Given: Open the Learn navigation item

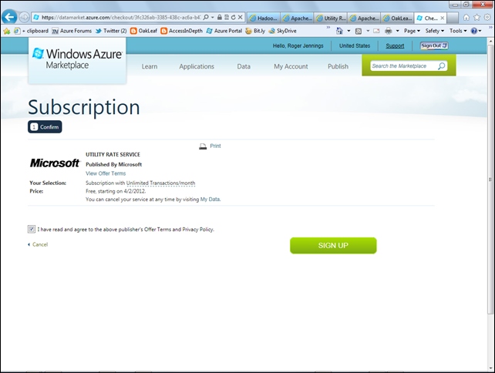Looking at the screenshot, I should pyautogui.click(x=150, y=66).
